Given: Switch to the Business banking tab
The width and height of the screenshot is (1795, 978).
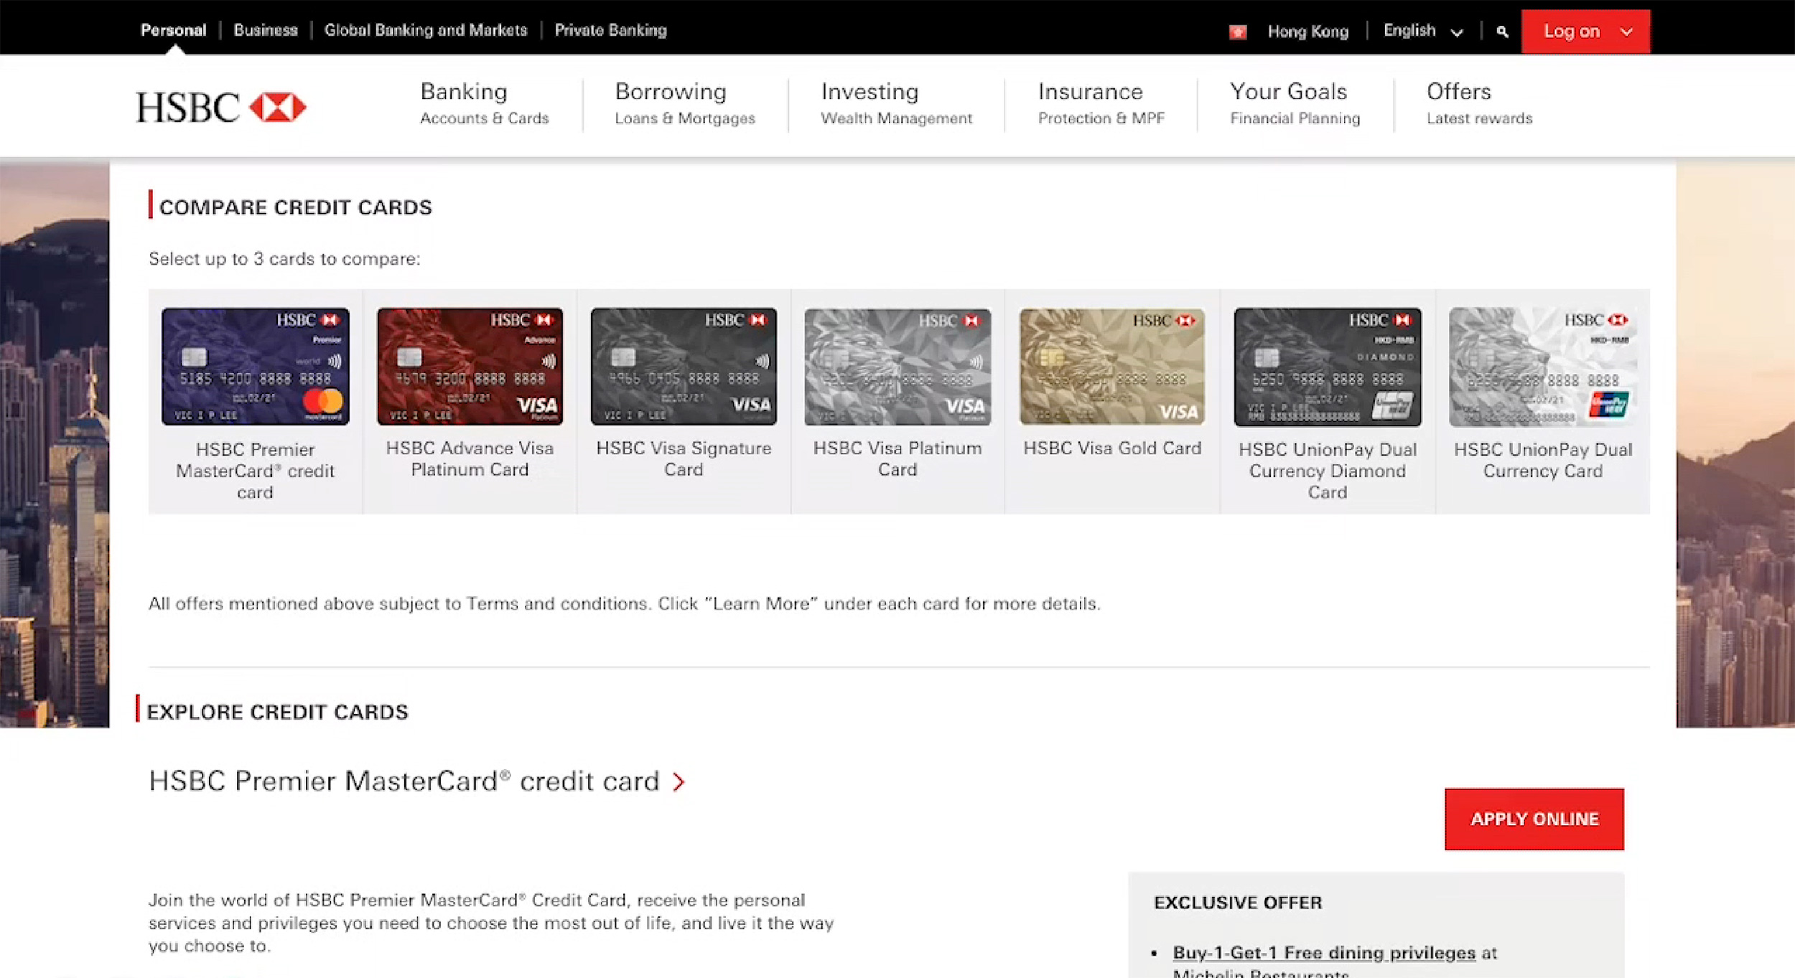Looking at the screenshot, I should click(265, 31).
